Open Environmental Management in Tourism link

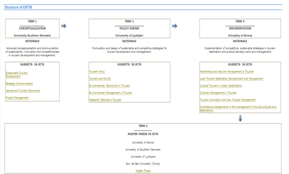[x=110, y=93]
